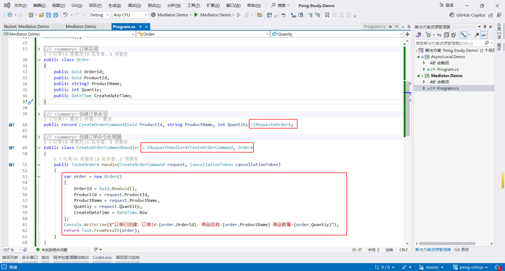The image size is (505, 271).
Task: Open the Debug configuration dropdown
Action: coord(99,15)
